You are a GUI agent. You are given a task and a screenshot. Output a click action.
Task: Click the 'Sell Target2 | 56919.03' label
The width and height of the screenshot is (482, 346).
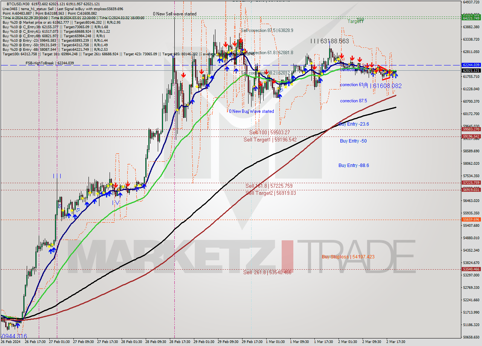(271, 193)
